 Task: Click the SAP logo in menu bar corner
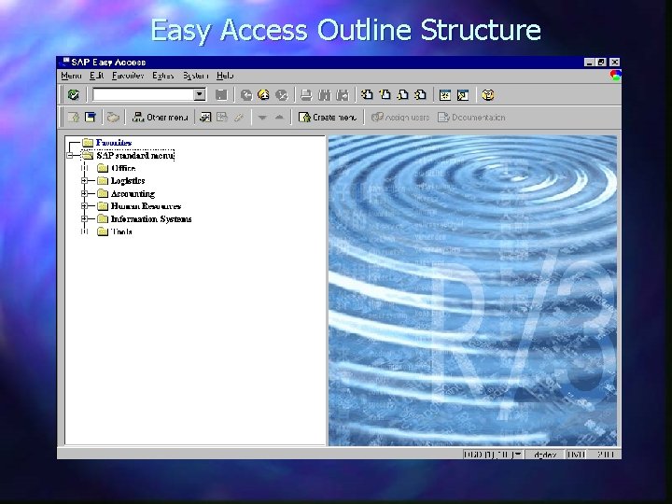click(x=615, y=76)
